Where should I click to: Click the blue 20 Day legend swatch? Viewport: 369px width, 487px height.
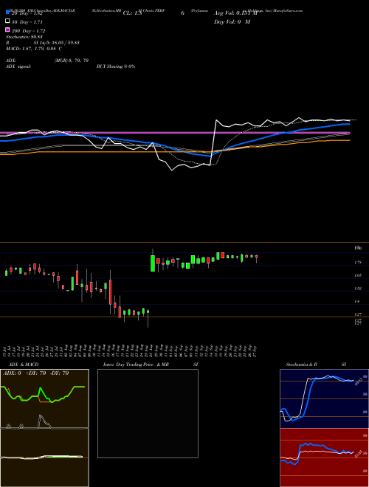pyautogui.click(x=7, y=12)
